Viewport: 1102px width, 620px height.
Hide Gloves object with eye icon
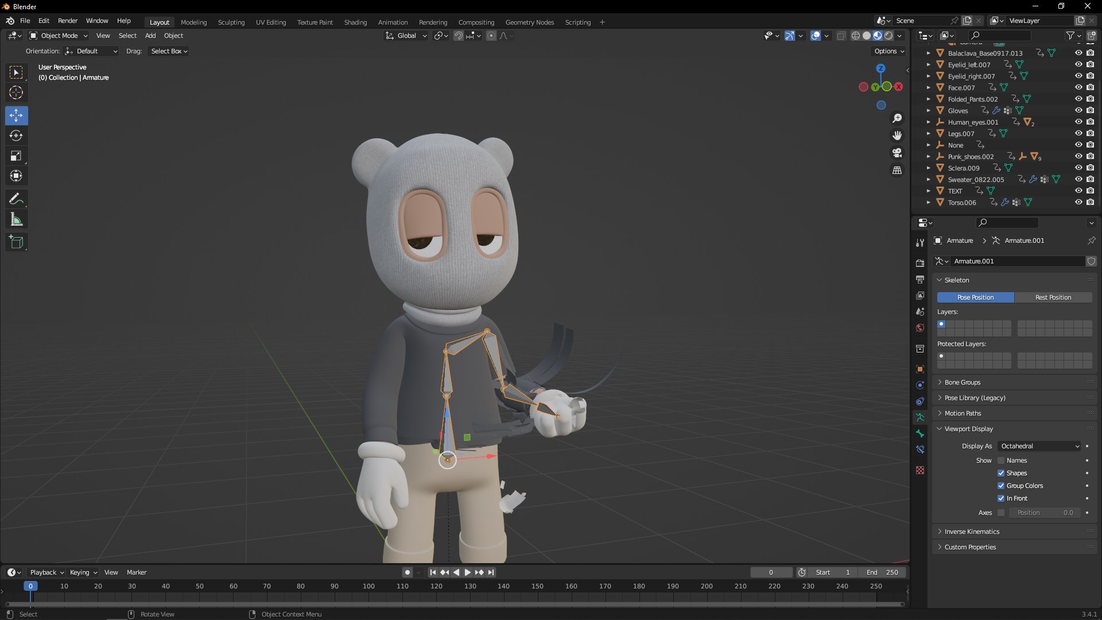click(1078, 110)
